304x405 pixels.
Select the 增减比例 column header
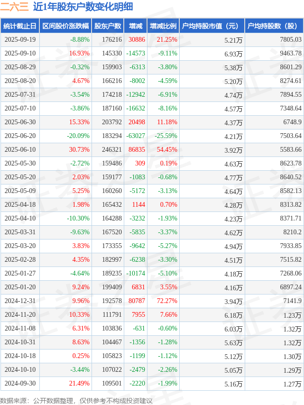[163, 26]
